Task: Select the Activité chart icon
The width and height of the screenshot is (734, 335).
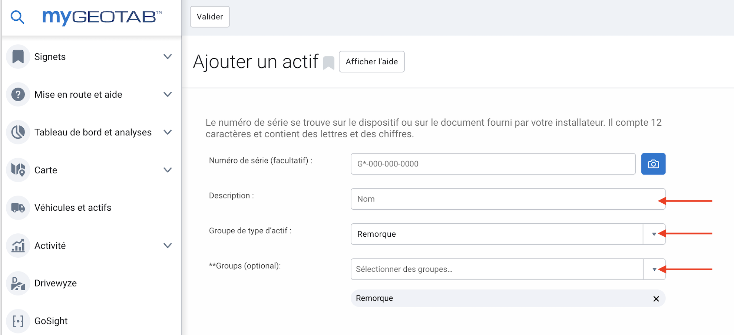Action: (x=18, y=246)
